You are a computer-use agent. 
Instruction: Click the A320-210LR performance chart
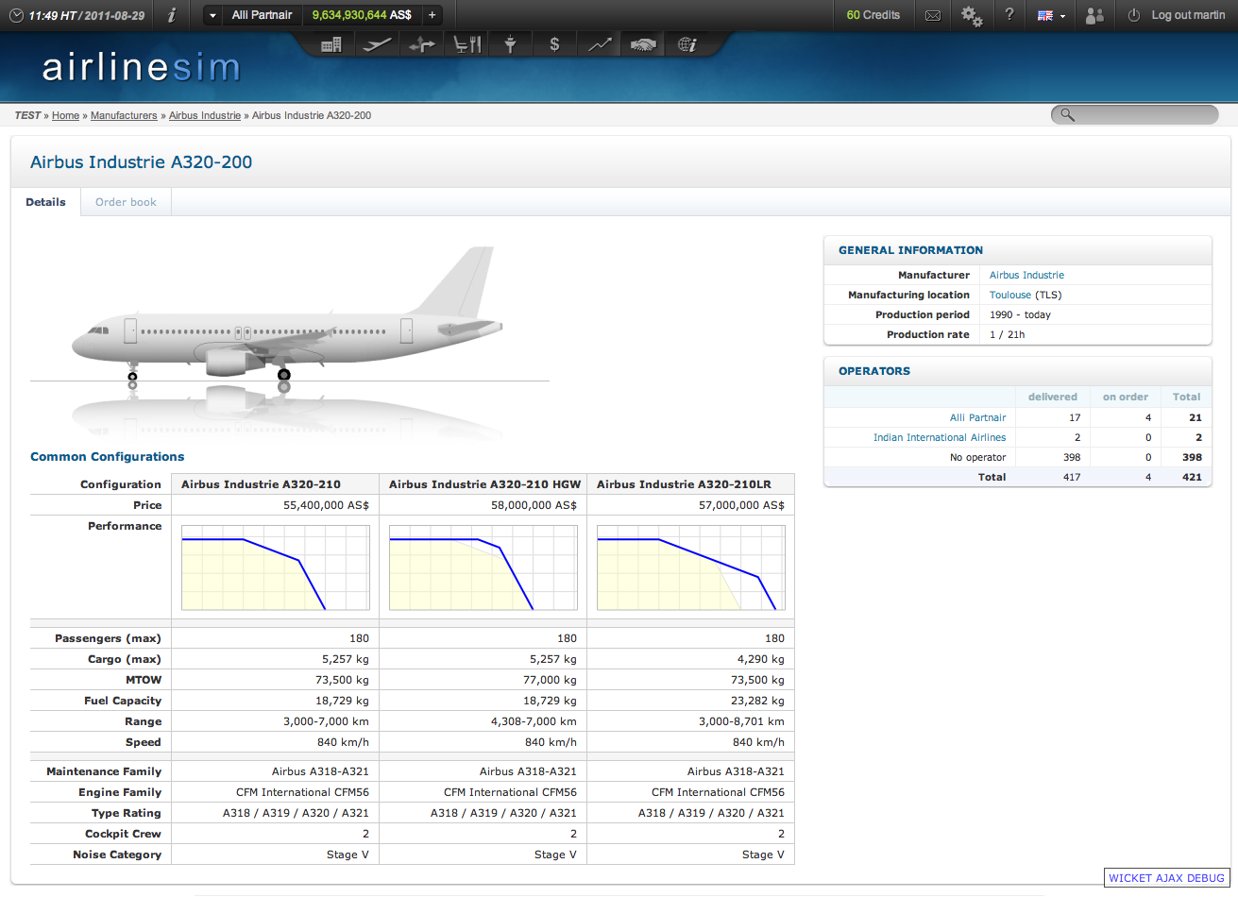(691, 567)
